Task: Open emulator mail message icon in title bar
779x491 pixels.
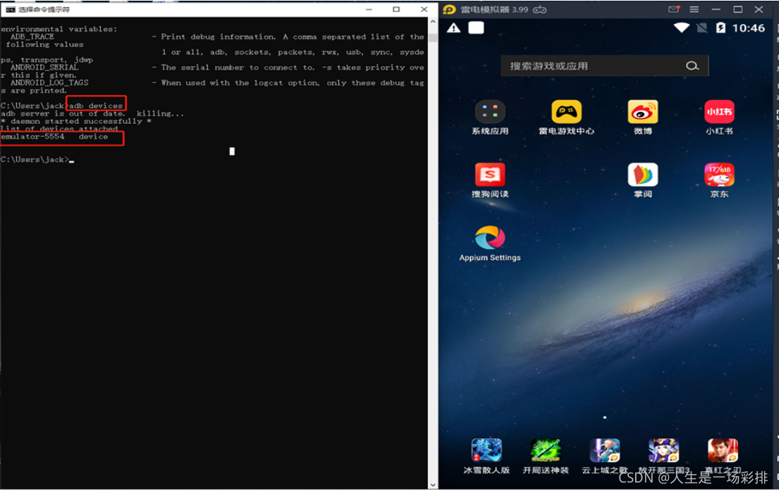Action: 674,9
